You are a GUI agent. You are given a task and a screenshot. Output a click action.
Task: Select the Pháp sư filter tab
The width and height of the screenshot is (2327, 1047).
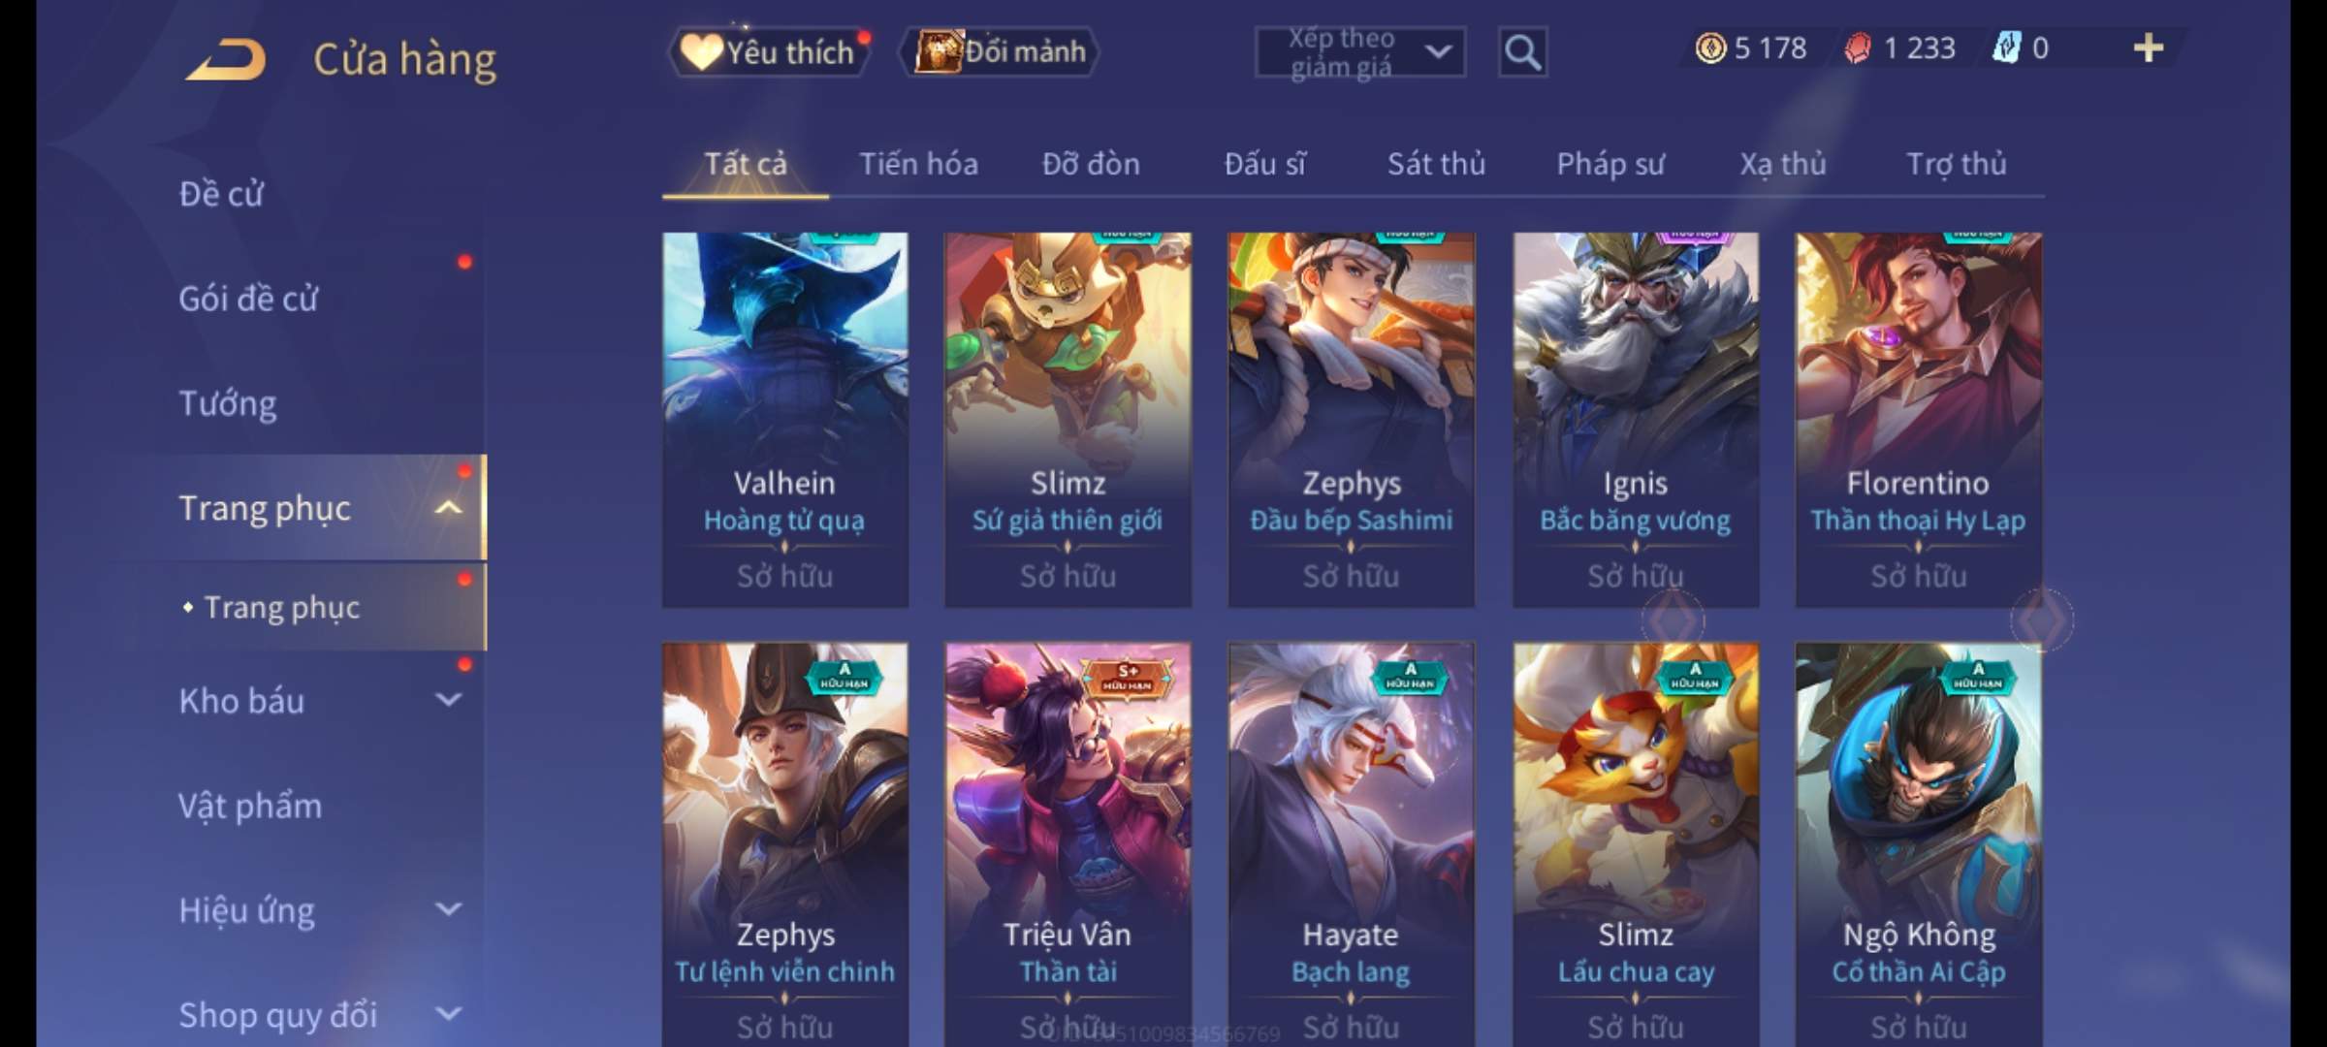pos(1610,165)
